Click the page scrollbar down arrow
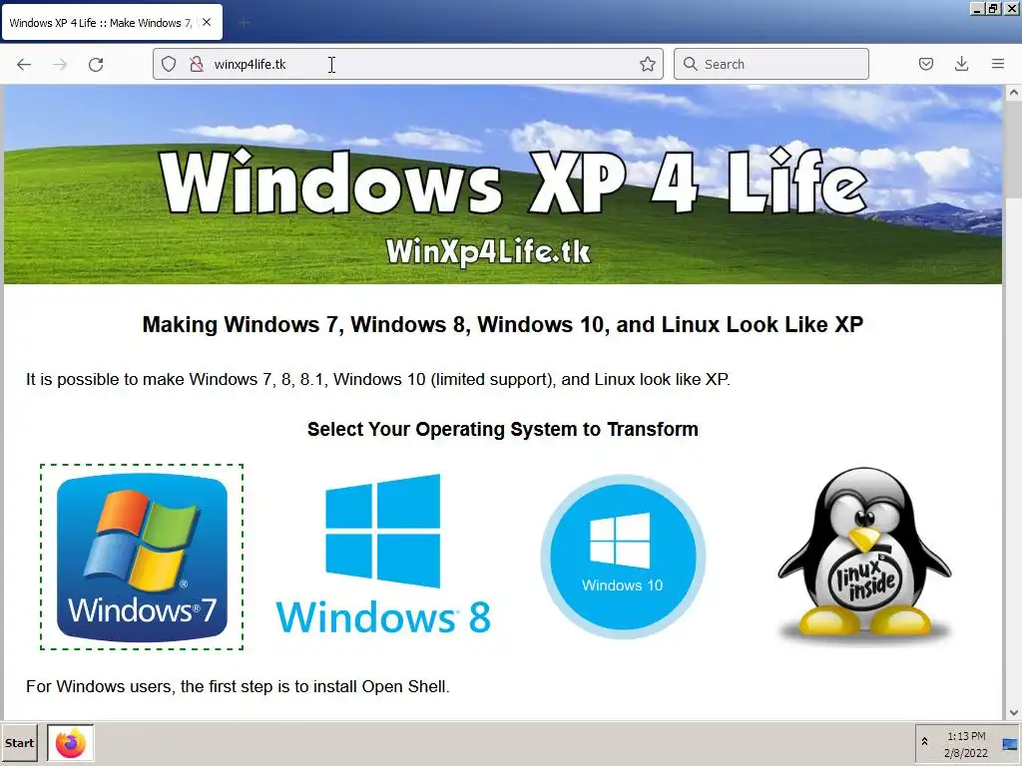The image size is (1022, 766). (1014, 712)
